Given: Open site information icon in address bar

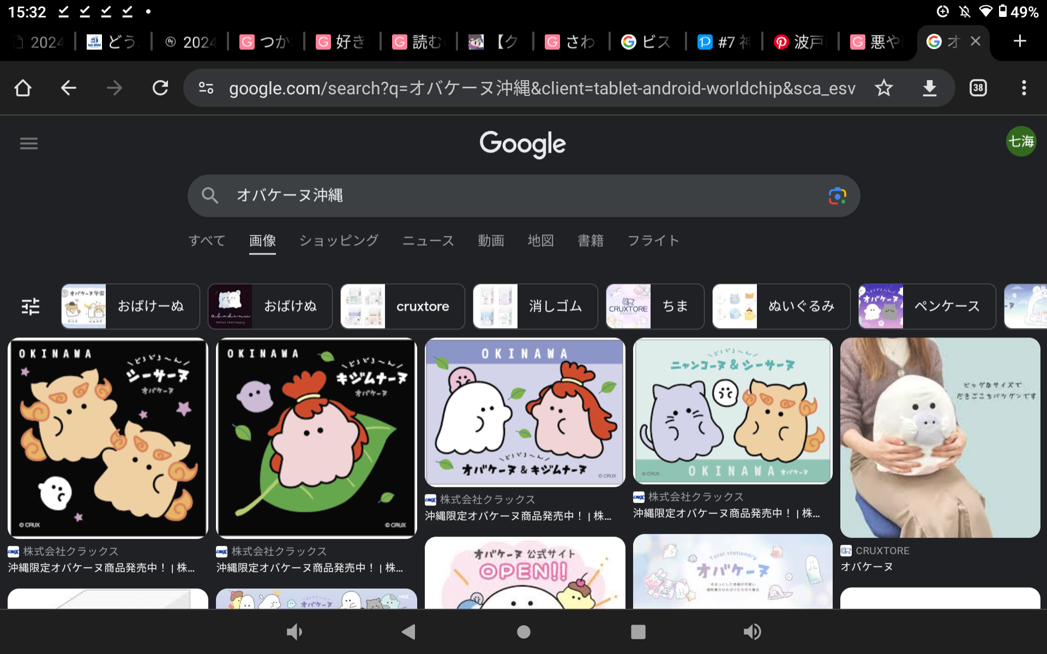Looking at the screenshot, I should [x=206, y=88].
